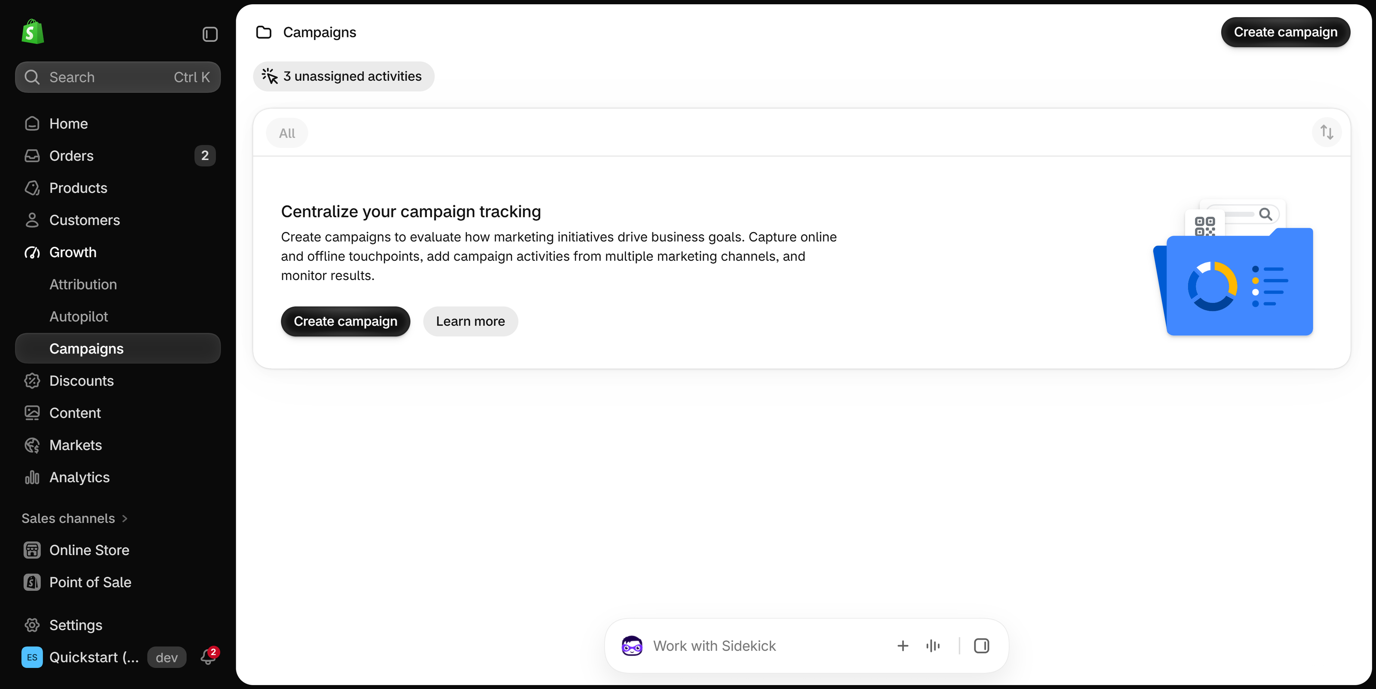Click the Growth gauge icon
Viewport: 1376px width, 689px height.
[x=32, y=253]
